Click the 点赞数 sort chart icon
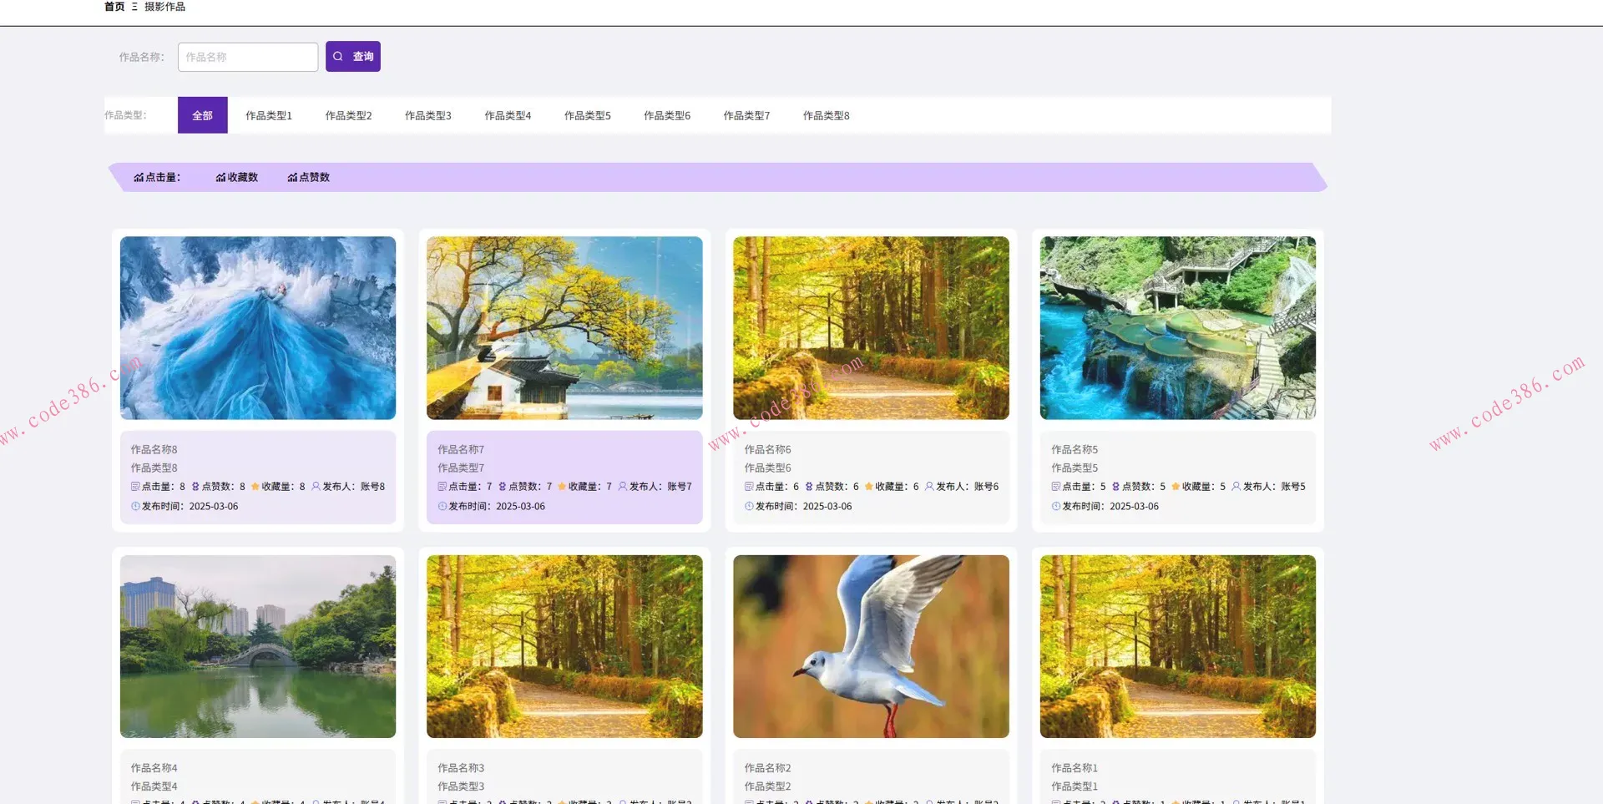 292,178
